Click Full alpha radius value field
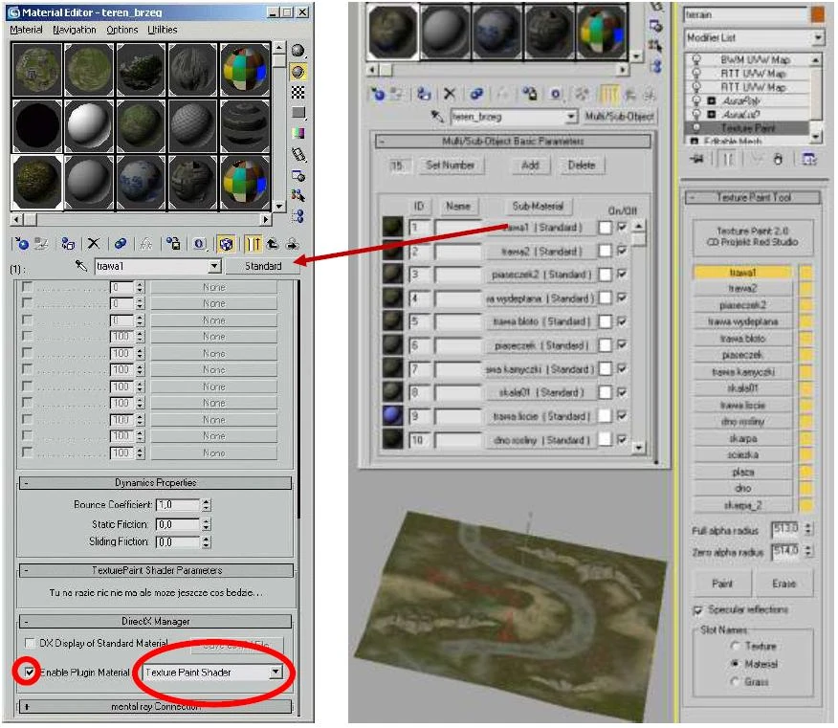Screen dimensions: 838x728 pyautogui.click(x=786, y=529)
